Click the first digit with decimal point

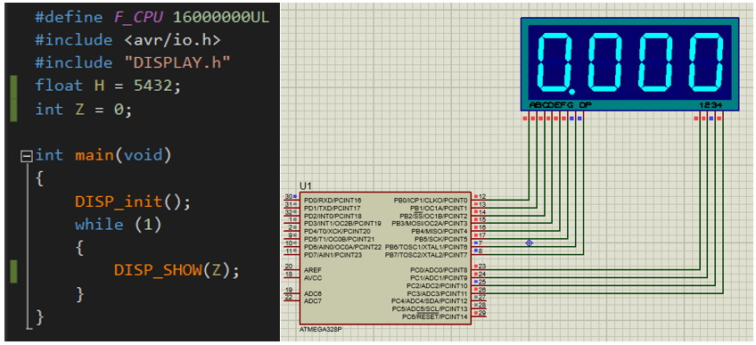(557, 63)
